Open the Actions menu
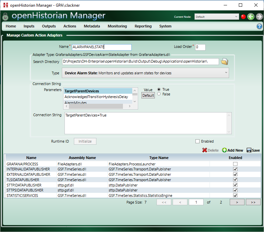 coord(70,26)
